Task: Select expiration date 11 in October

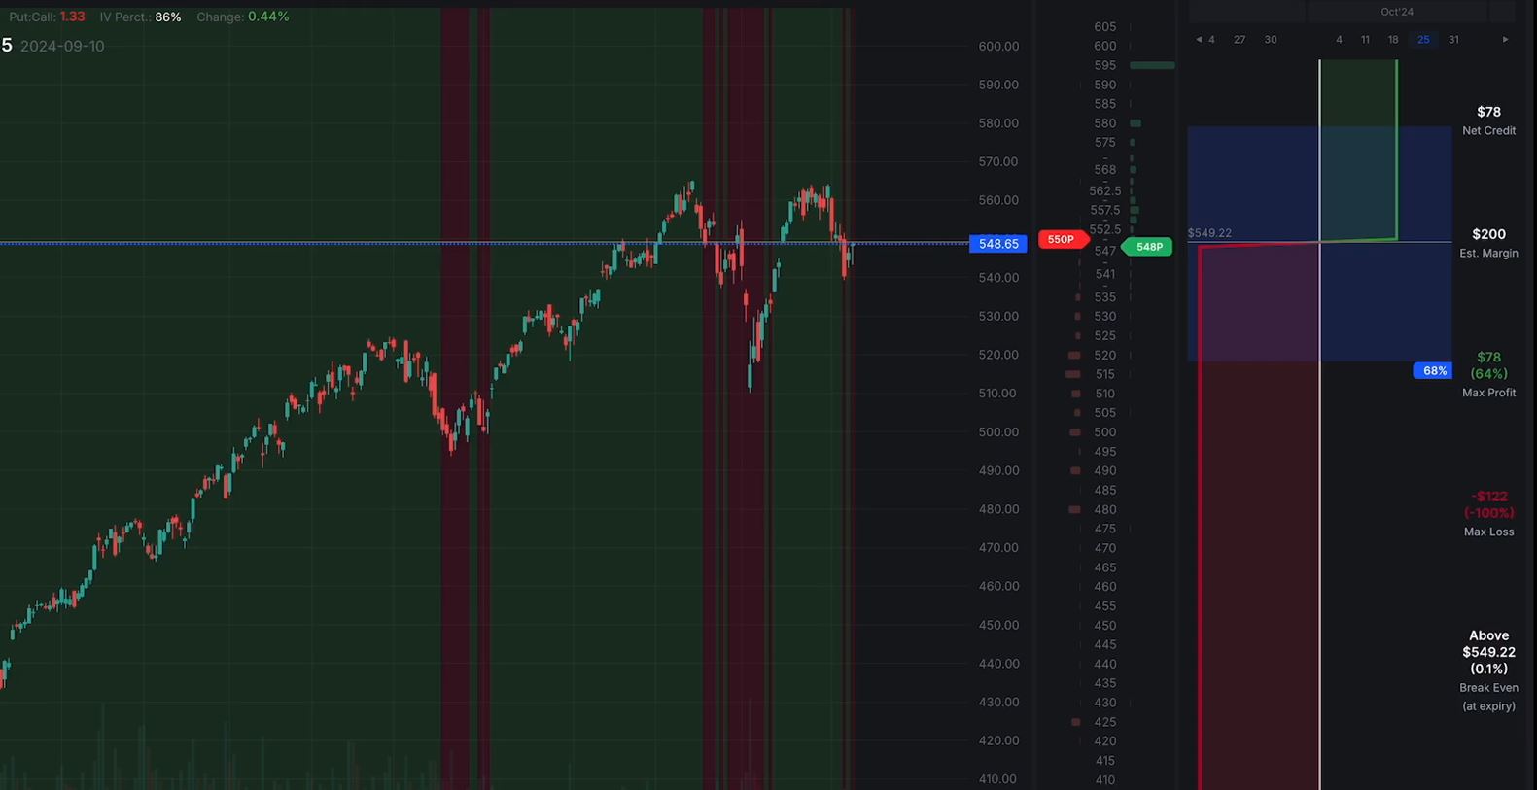Action: [1365, 40]
